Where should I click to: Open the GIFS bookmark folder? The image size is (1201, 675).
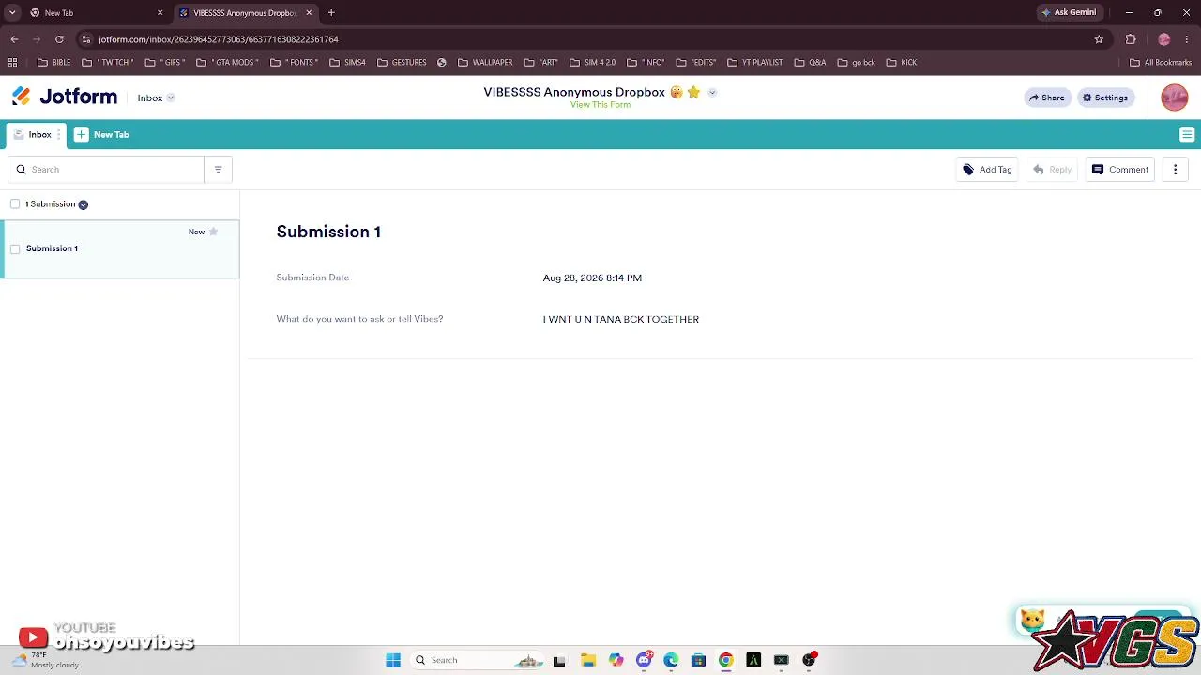[x=165, y=63]
